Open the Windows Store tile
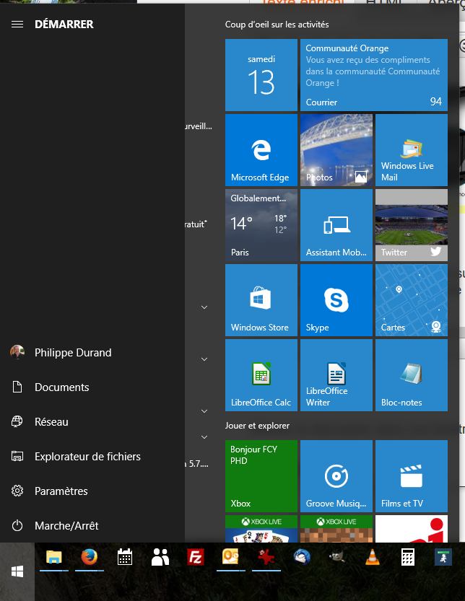 tap(261, 300)
